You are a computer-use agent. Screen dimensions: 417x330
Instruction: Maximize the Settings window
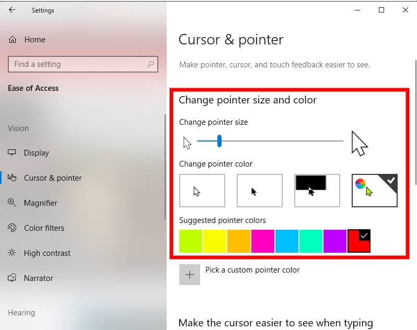(381, 10)
